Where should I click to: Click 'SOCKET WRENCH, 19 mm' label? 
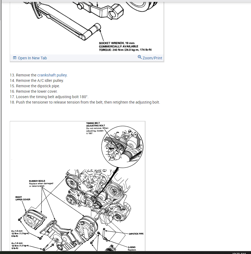coord(117,43)
